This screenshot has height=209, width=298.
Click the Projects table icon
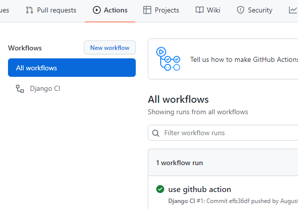point(147,10)
